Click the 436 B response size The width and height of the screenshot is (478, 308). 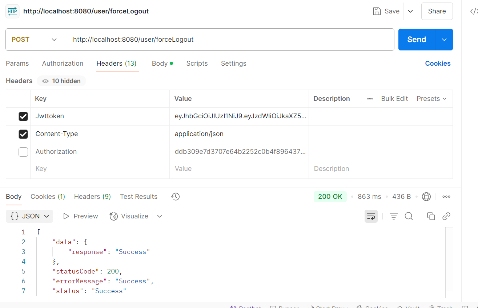click(x=401, y=197)
